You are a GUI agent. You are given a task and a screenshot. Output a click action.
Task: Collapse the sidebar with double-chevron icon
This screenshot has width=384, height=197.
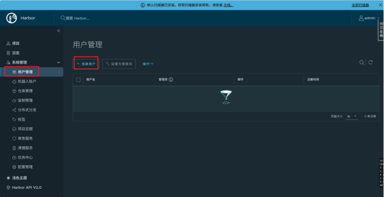pyautogui.click(x=59, y=31)
